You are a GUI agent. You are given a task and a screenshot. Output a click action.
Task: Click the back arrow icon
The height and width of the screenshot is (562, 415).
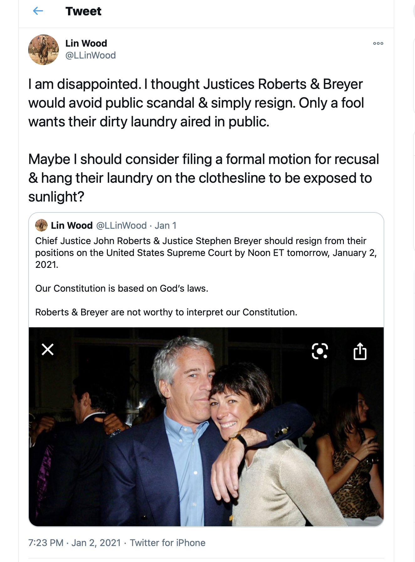[x=38, y=11]
